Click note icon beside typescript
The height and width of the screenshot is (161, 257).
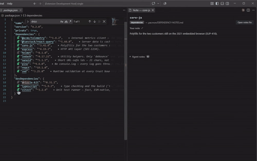(x=18, y=86)
